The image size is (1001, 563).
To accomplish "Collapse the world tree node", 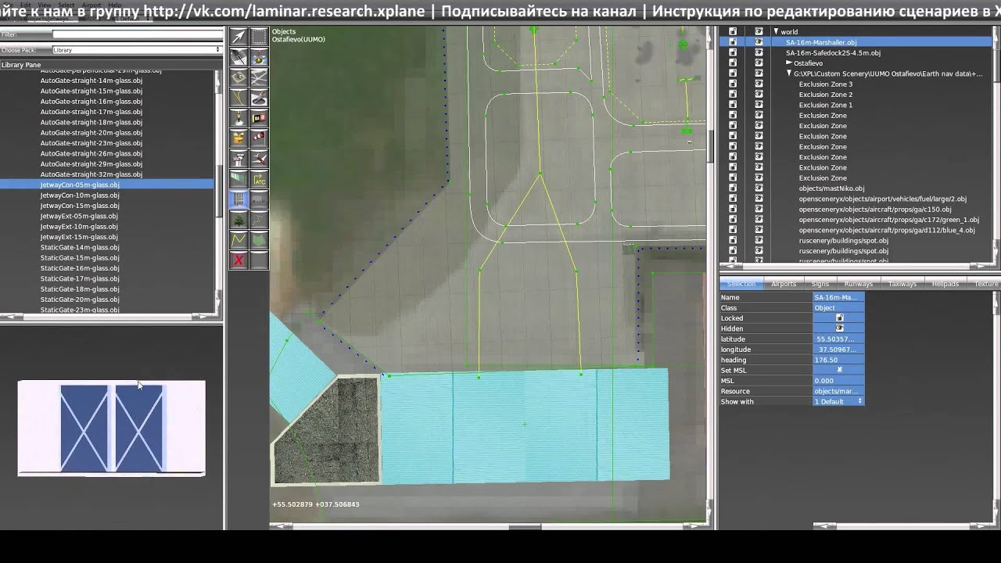I will pos(776,32).
